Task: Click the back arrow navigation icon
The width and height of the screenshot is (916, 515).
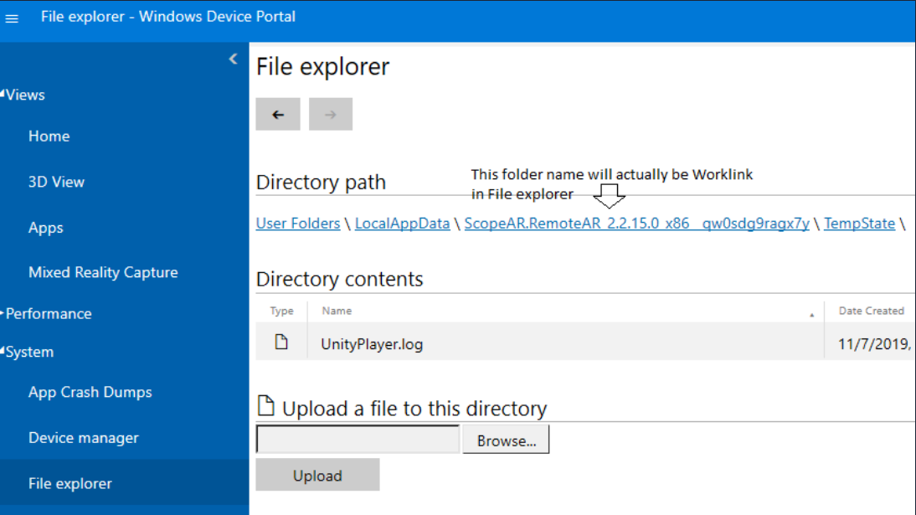Action: [278, 114]
